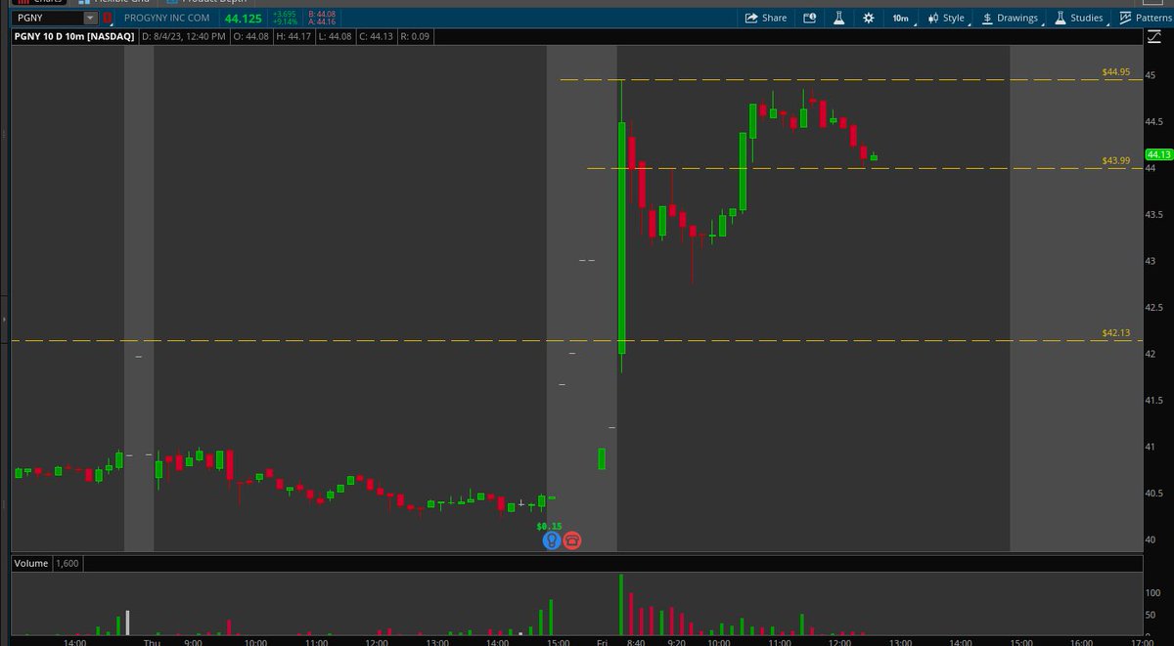Select the $44.95 price level line label
The height and width of the screenshot is (646, 1174).
click(1115, 72)
